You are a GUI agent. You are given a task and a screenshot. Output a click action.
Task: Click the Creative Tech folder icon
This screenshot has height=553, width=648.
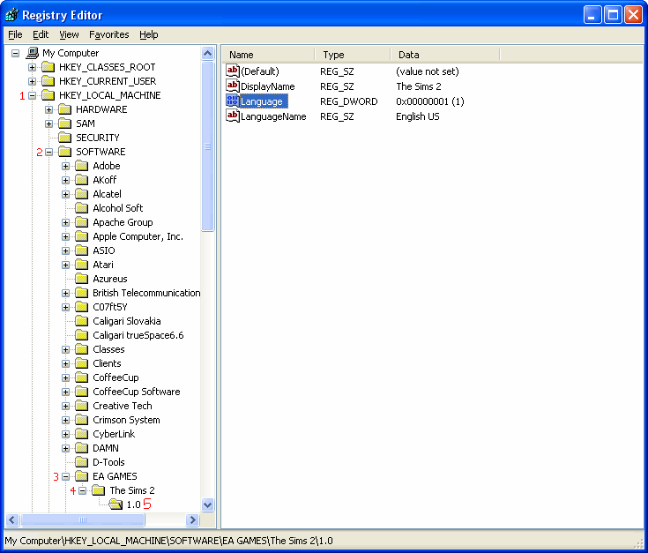tap(82, 406)
